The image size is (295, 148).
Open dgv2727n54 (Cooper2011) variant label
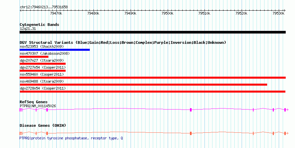coord(43,67)
